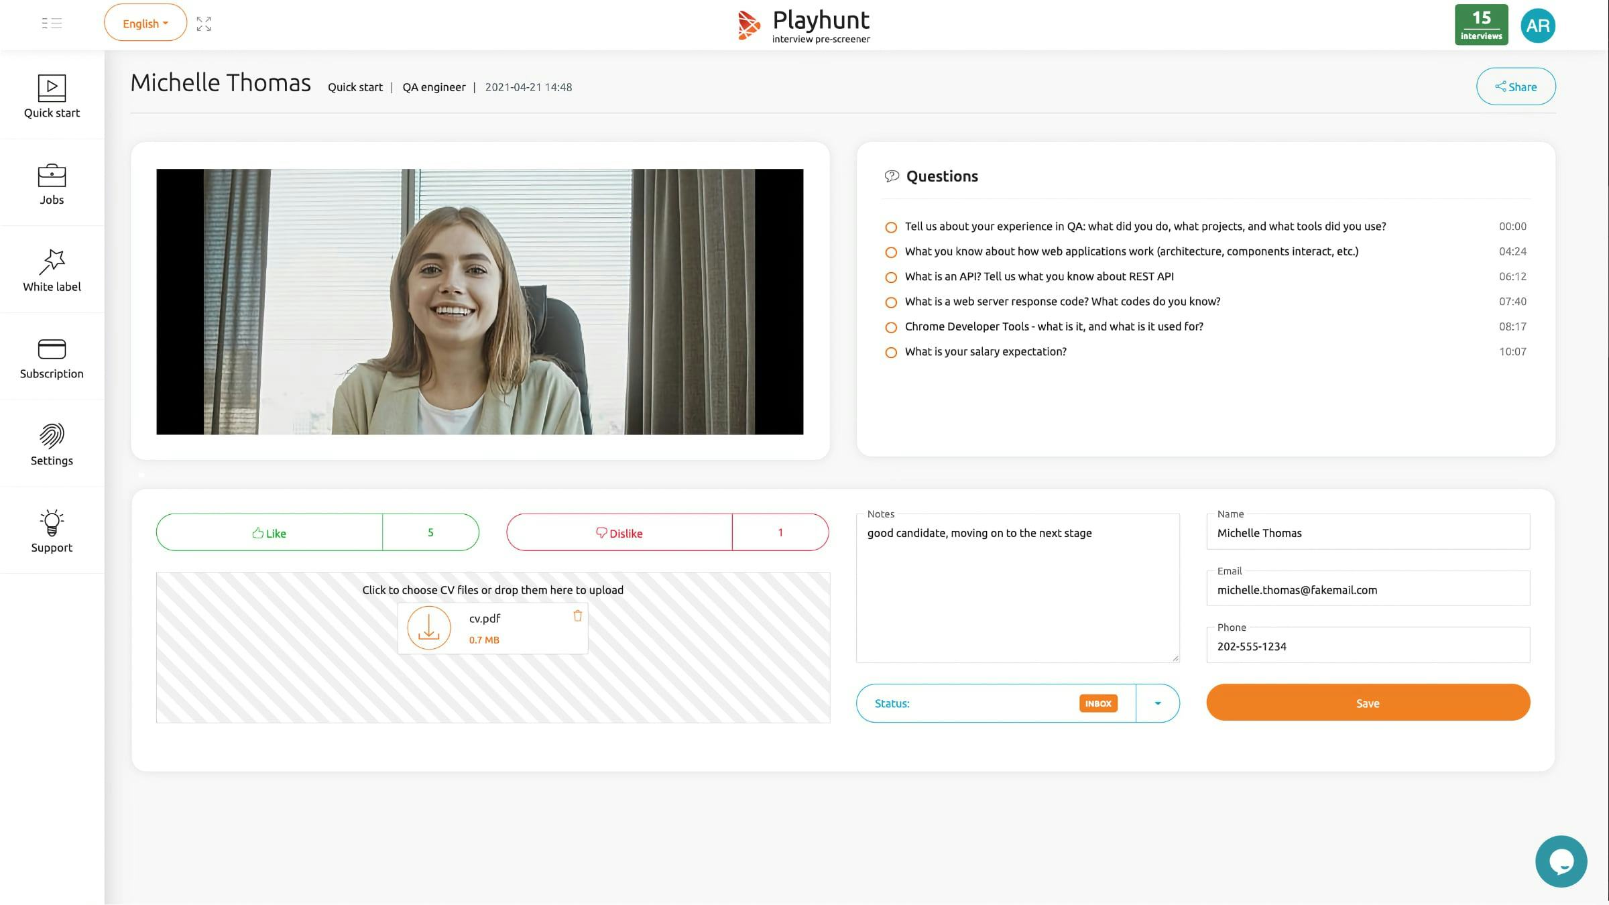The height and width of the screenshot is (905, 1609).
Task: Click the 15 interviews counter
Action: click(x=1480, y=24)
